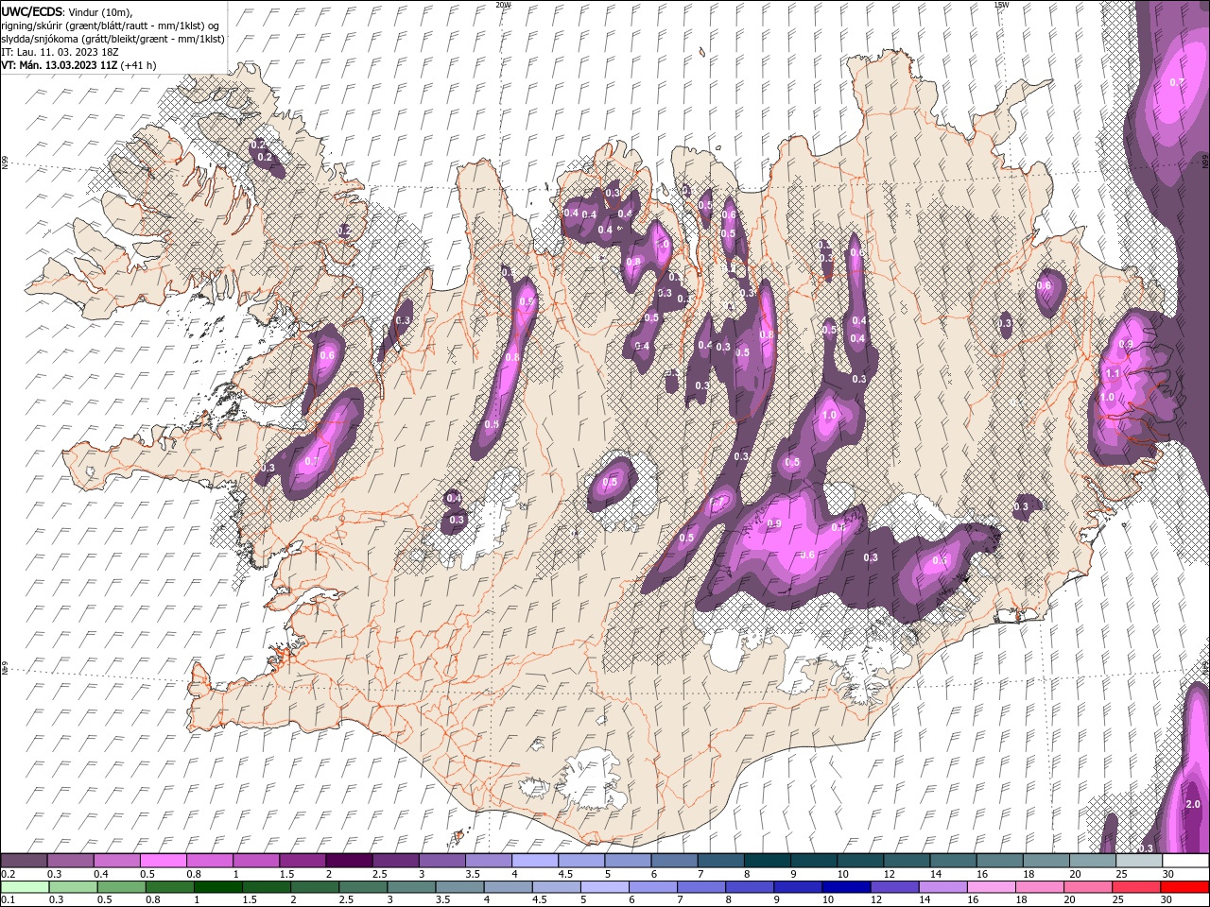
Task: Pick the 0.1 swatch in rain color scale
Action: point(25,886)
